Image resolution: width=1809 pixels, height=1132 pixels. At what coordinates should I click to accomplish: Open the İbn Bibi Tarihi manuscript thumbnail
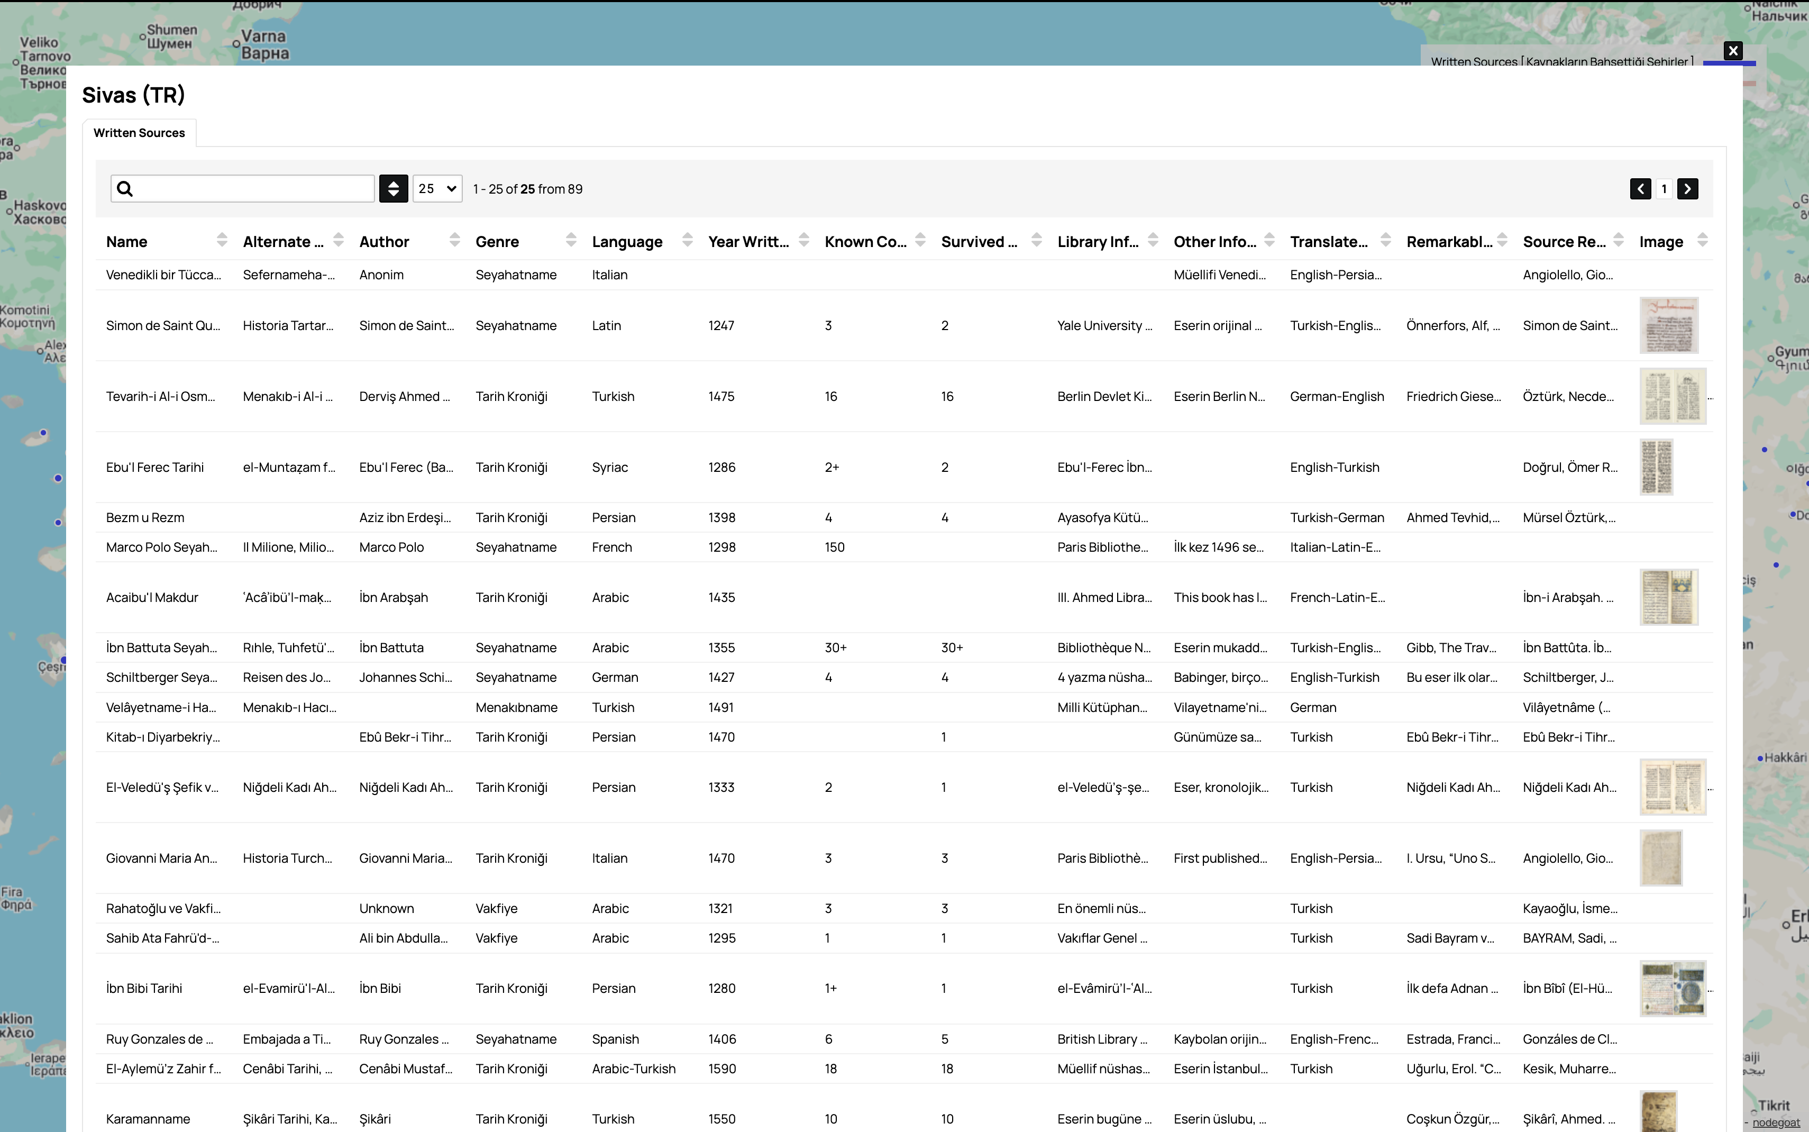point(1674,988)
